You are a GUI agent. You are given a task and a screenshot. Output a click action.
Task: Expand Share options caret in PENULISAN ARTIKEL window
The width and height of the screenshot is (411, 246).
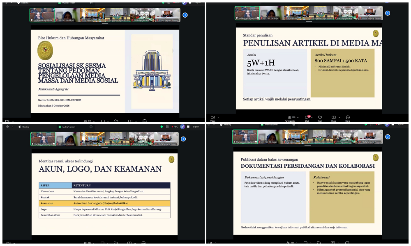[339, 117]
